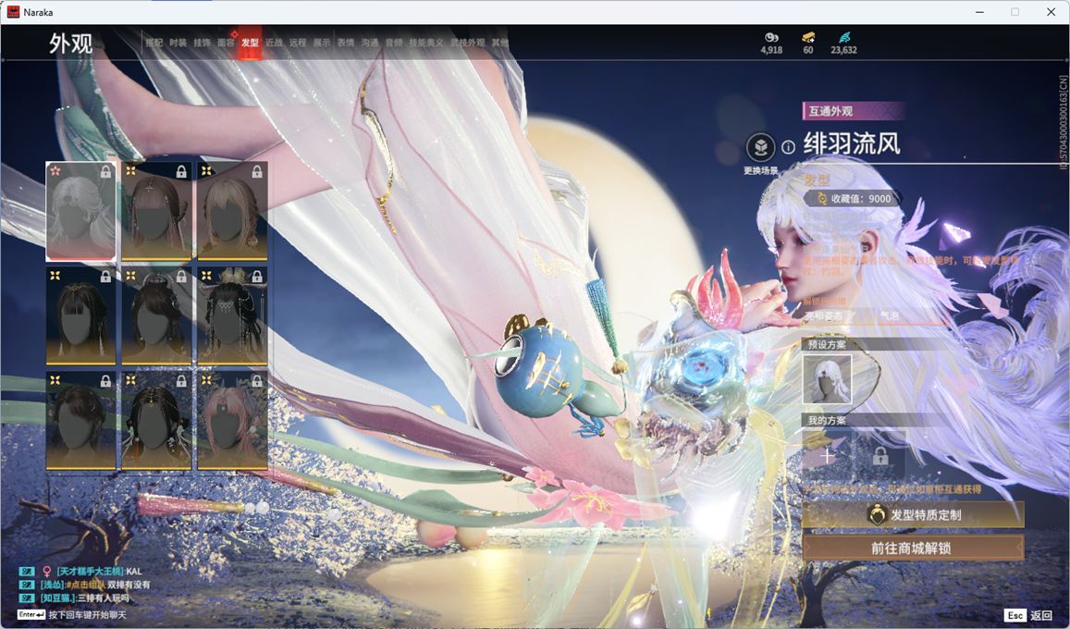
Task: Click the Naraka app icon in title bar
Action: coord(12,12)
